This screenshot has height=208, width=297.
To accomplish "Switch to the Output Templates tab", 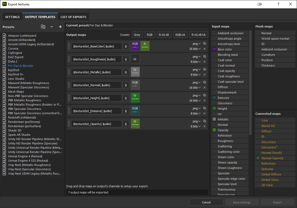I will click(40, 17).
